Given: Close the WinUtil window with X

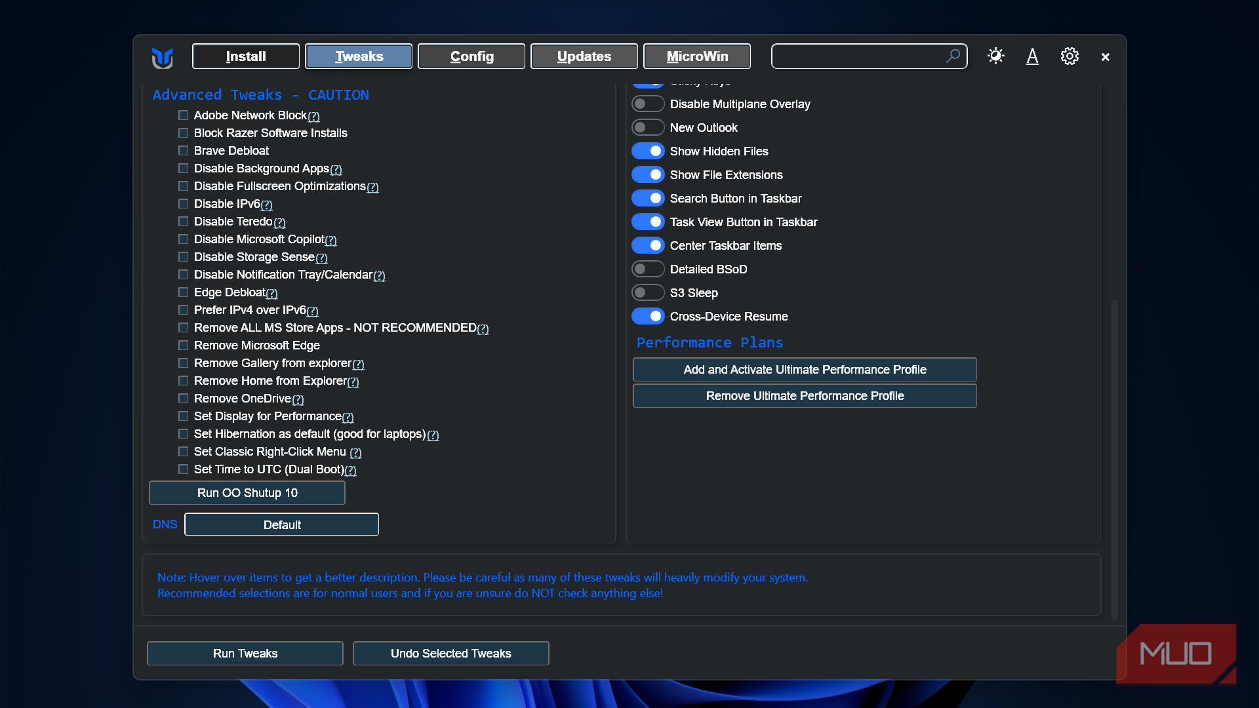Looking at the screenshot, I should coord(1106,57).
